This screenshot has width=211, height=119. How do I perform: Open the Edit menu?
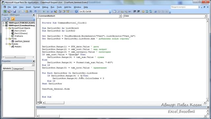click(15, 7)
